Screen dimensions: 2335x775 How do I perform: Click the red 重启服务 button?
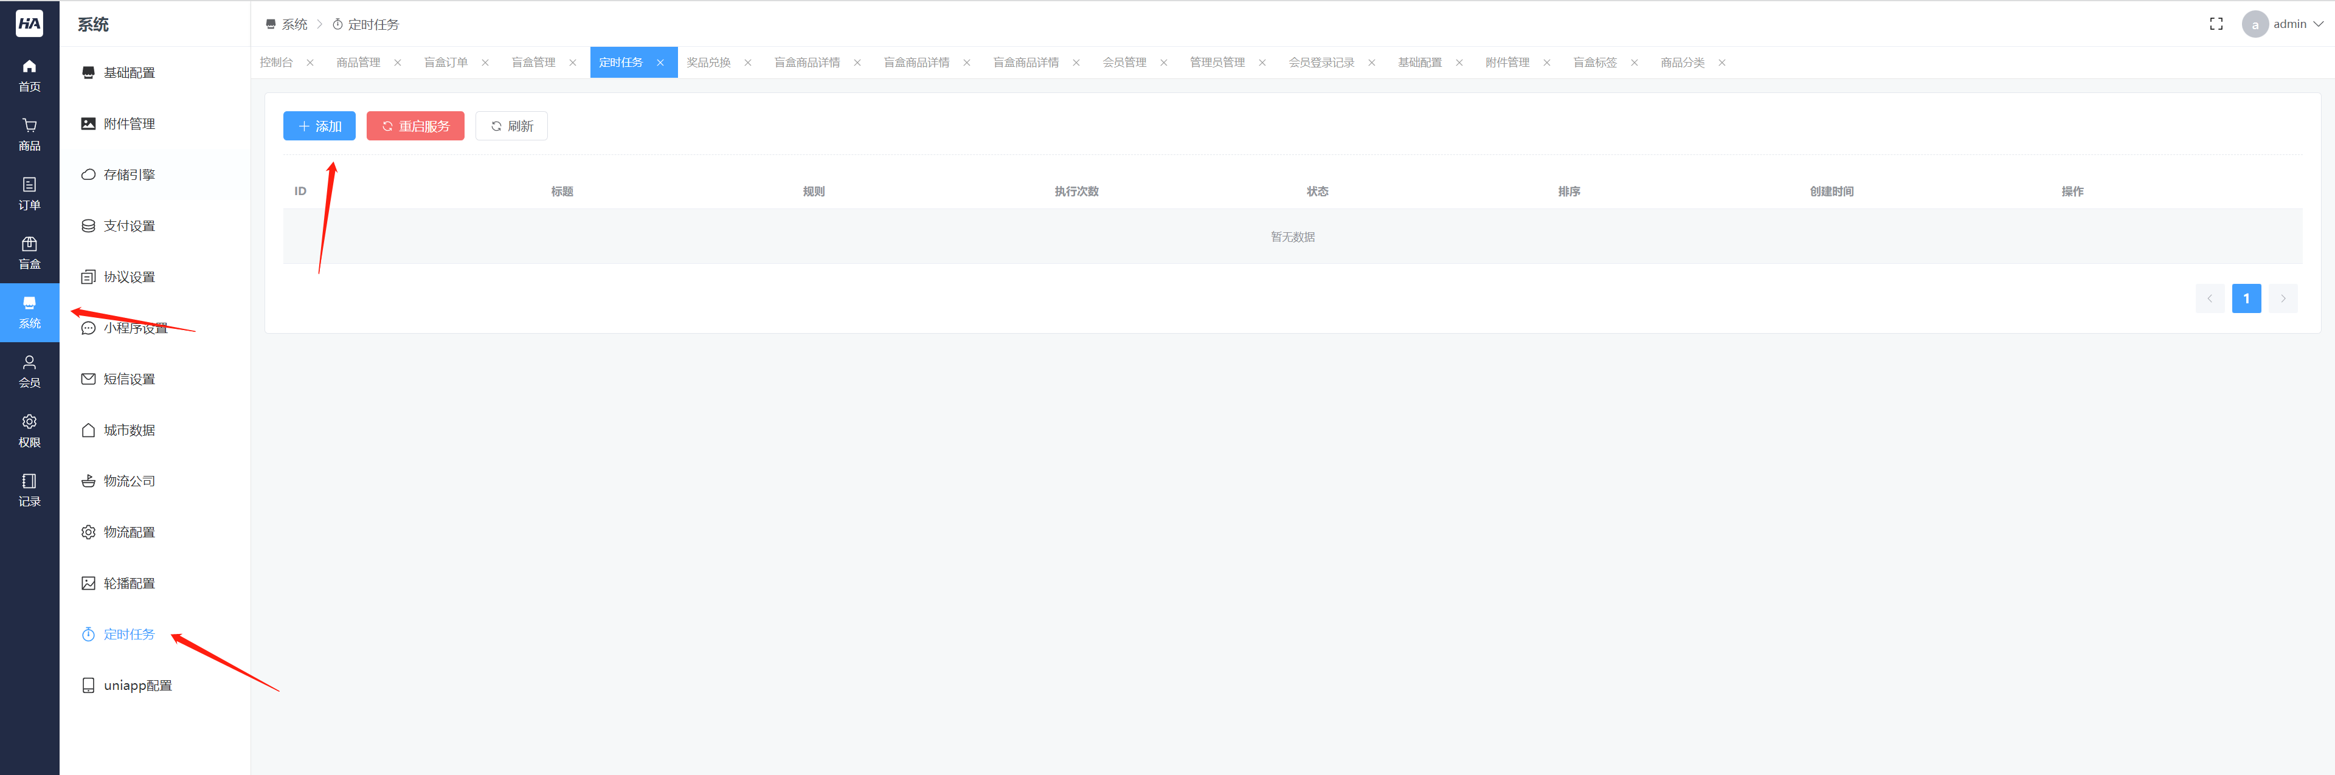coord(415,126)
